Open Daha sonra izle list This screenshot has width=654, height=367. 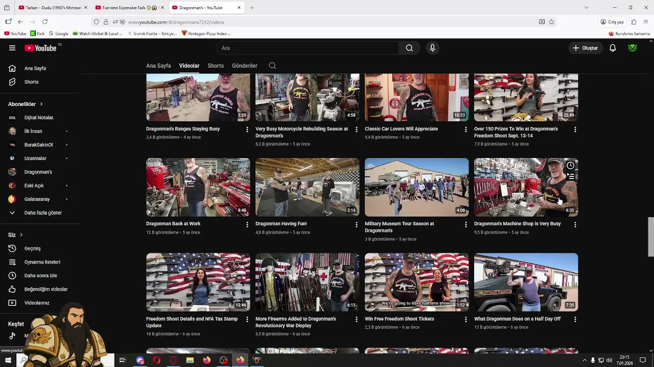coord(39,275)
